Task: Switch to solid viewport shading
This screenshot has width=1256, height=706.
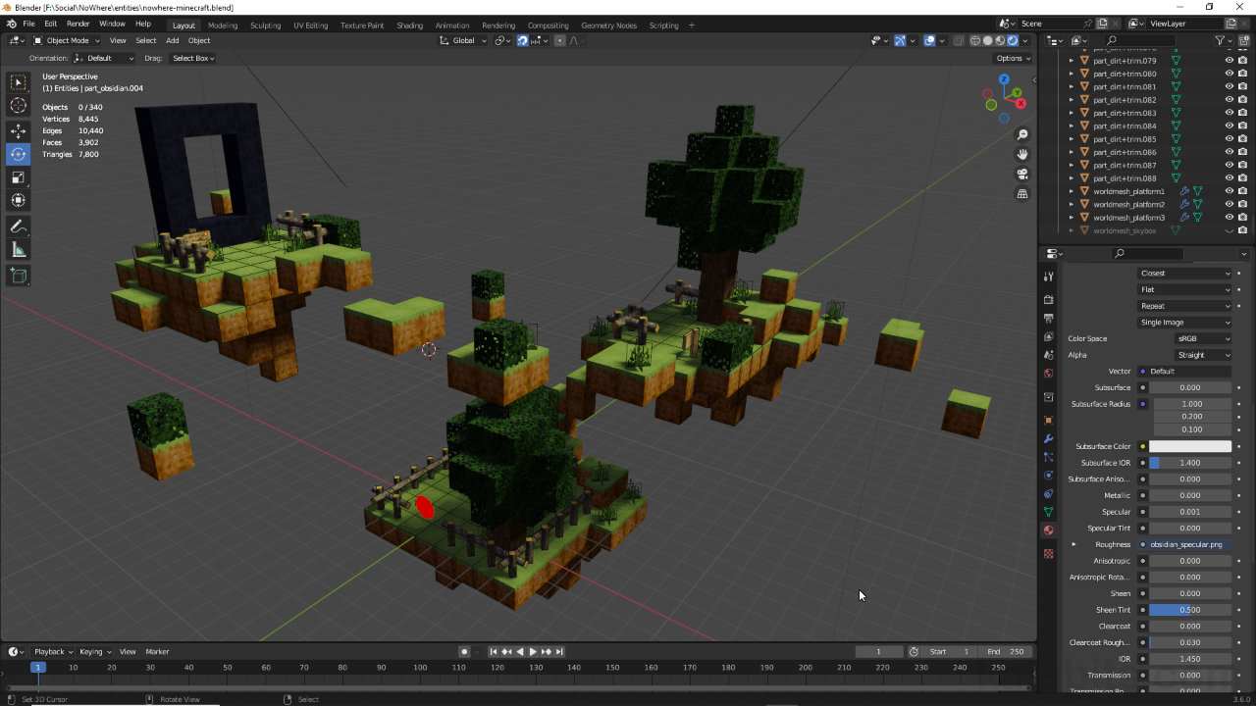Action: pyautogui.click(x=988, y=40)
